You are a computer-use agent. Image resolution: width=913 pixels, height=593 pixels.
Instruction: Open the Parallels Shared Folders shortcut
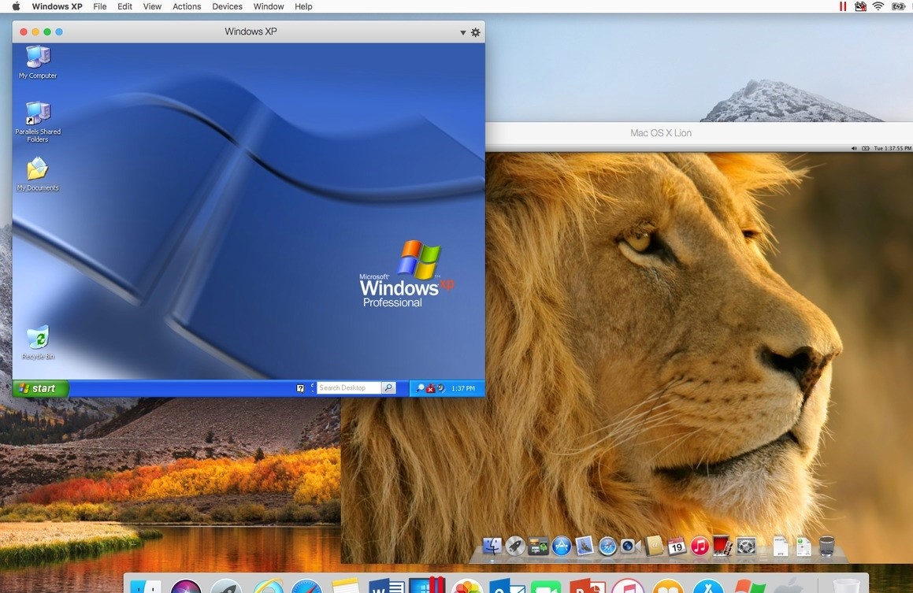point(38,121)
